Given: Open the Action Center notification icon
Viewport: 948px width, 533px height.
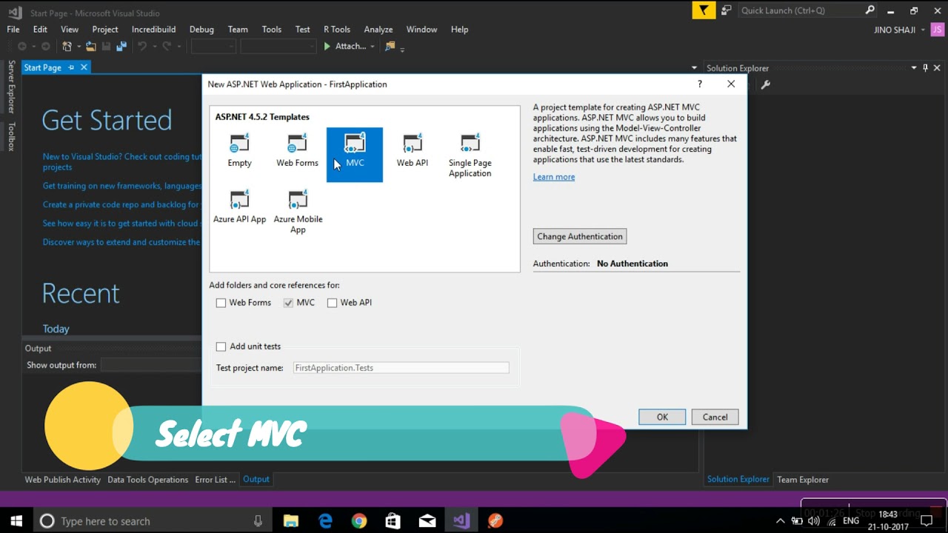Looking at the screenshot, I should click(x=926, y=521).
